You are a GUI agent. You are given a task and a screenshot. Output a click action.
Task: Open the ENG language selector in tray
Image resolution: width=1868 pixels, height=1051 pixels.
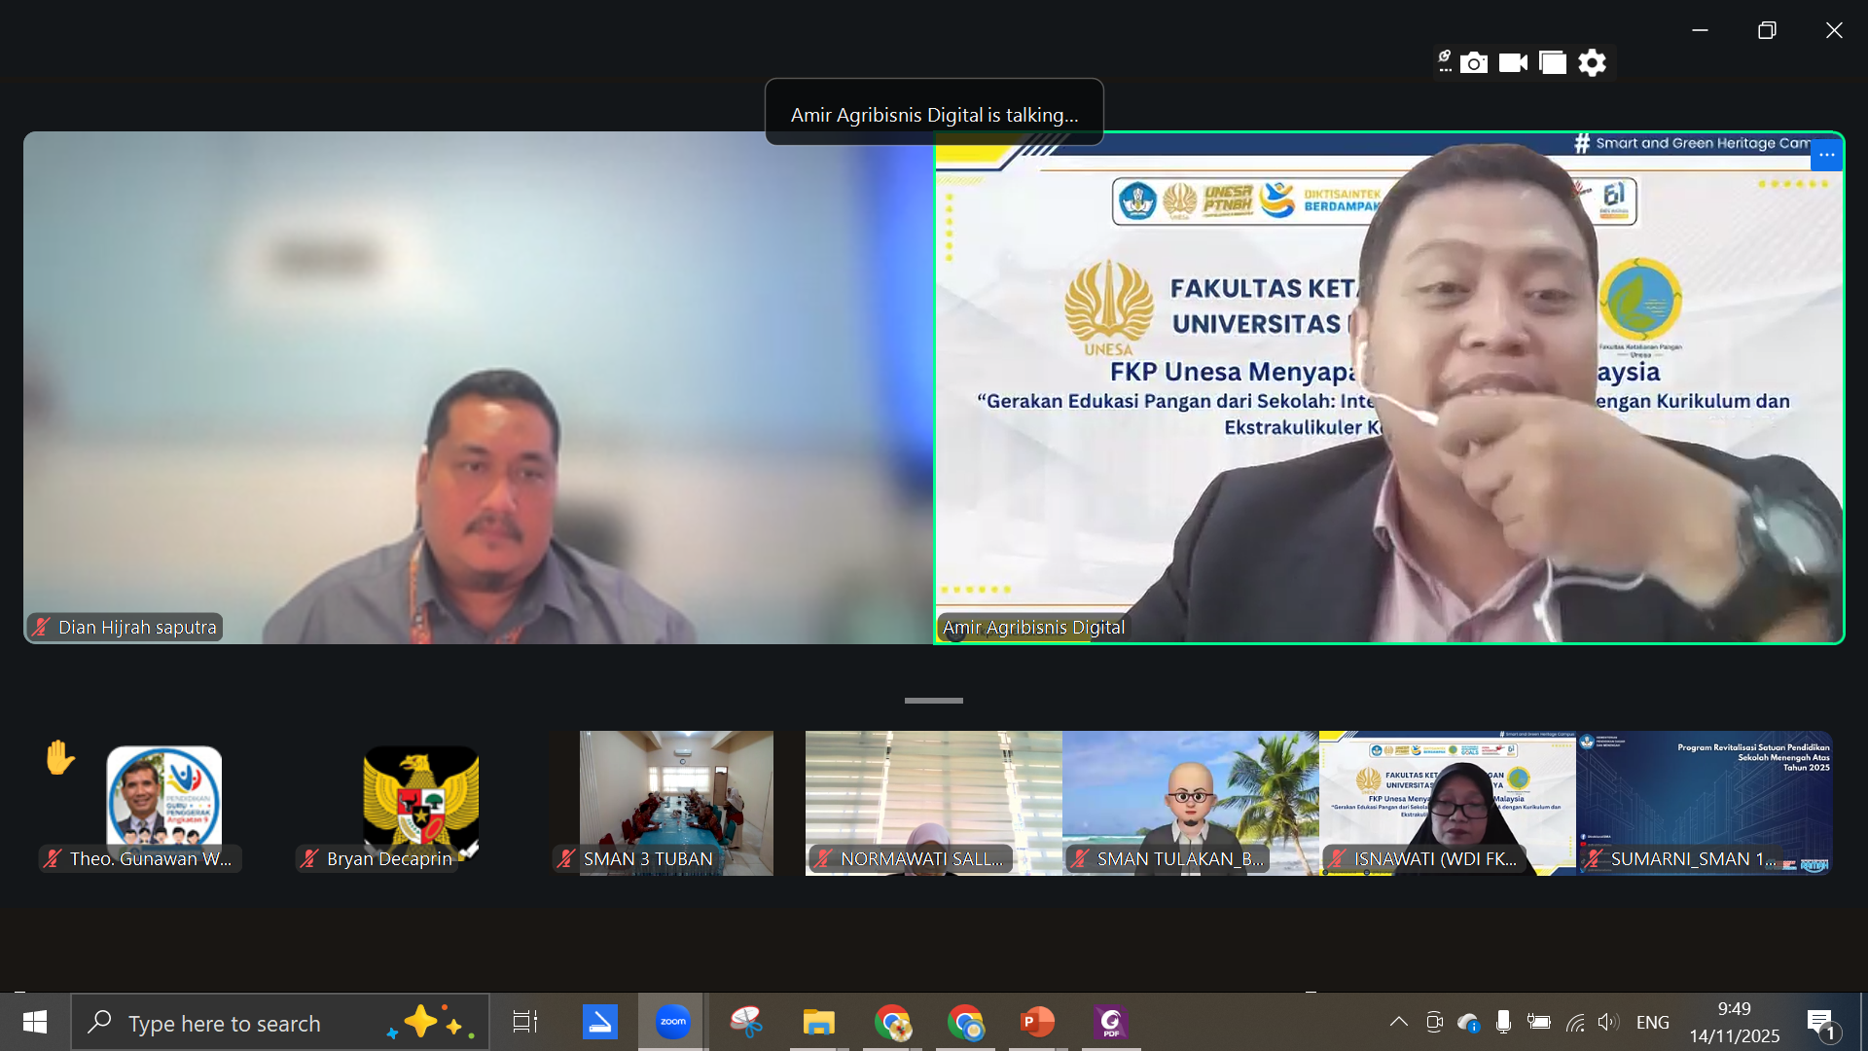pos(1652,1022)
